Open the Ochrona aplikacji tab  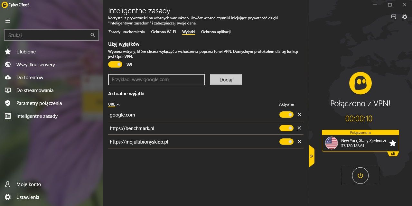tap(216, 32)
